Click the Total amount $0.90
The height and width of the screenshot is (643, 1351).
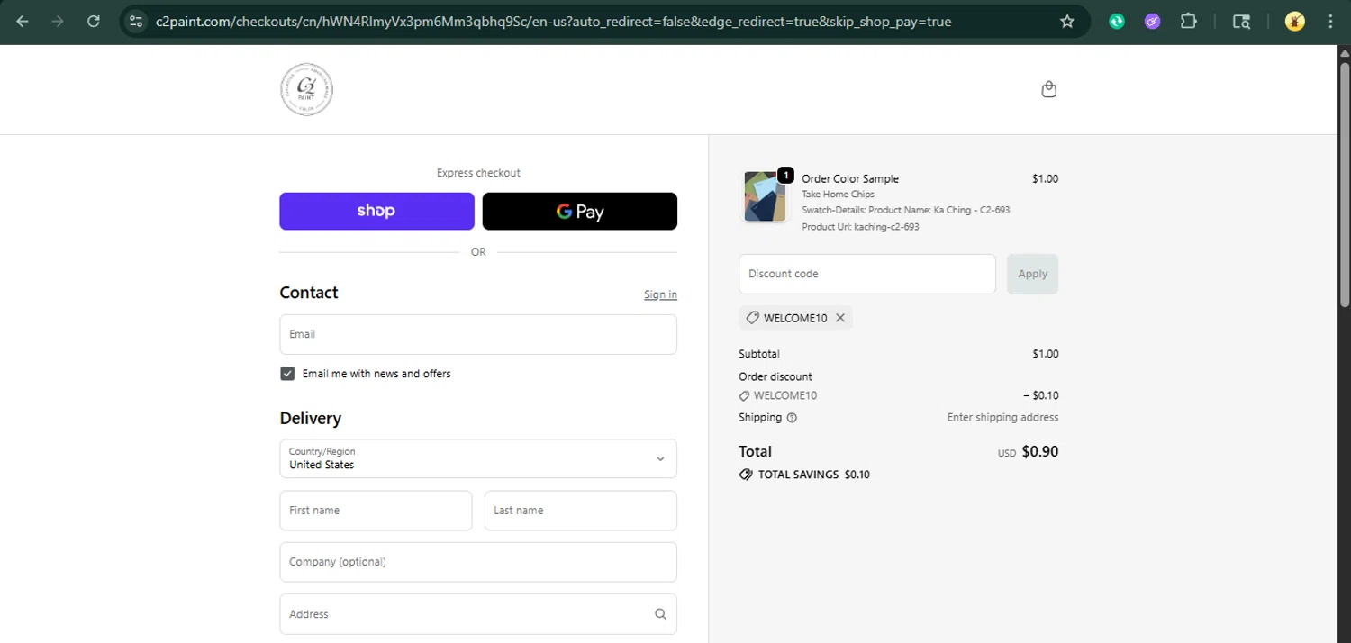pyautogui.click(x=1040, y=451)
